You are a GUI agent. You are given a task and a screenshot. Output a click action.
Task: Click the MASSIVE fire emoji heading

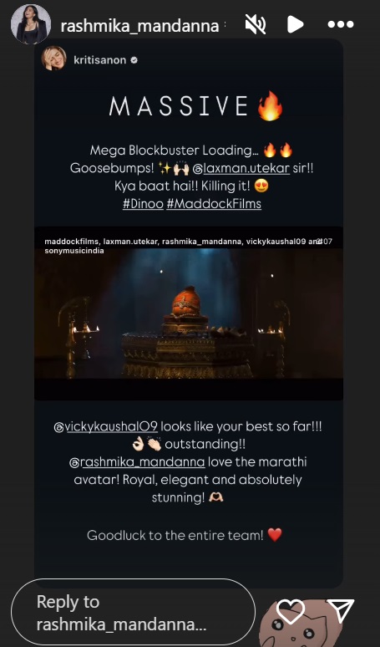coord(196,105)
